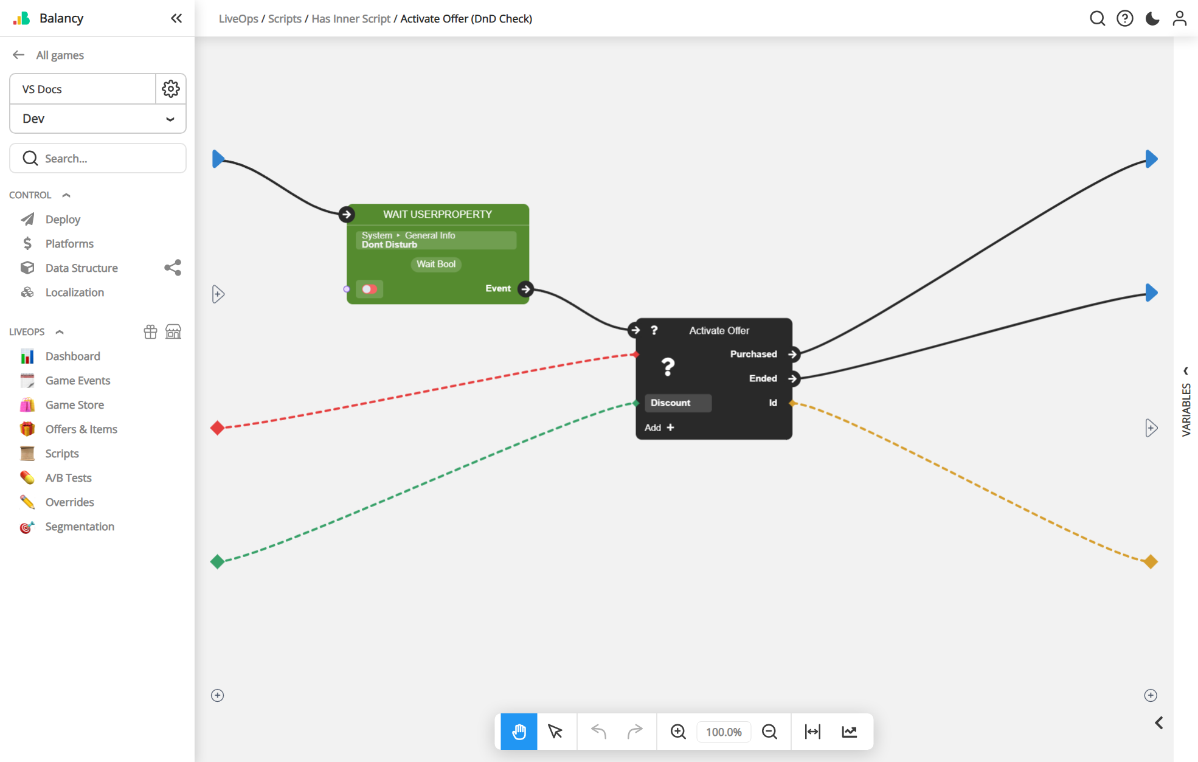Click the undo arrow icon

coord(598,732)
